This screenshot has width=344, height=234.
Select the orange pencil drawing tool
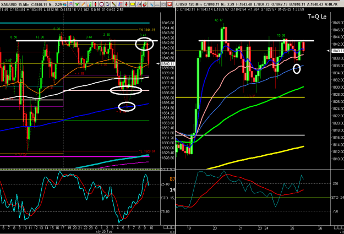tap(83, 4)
